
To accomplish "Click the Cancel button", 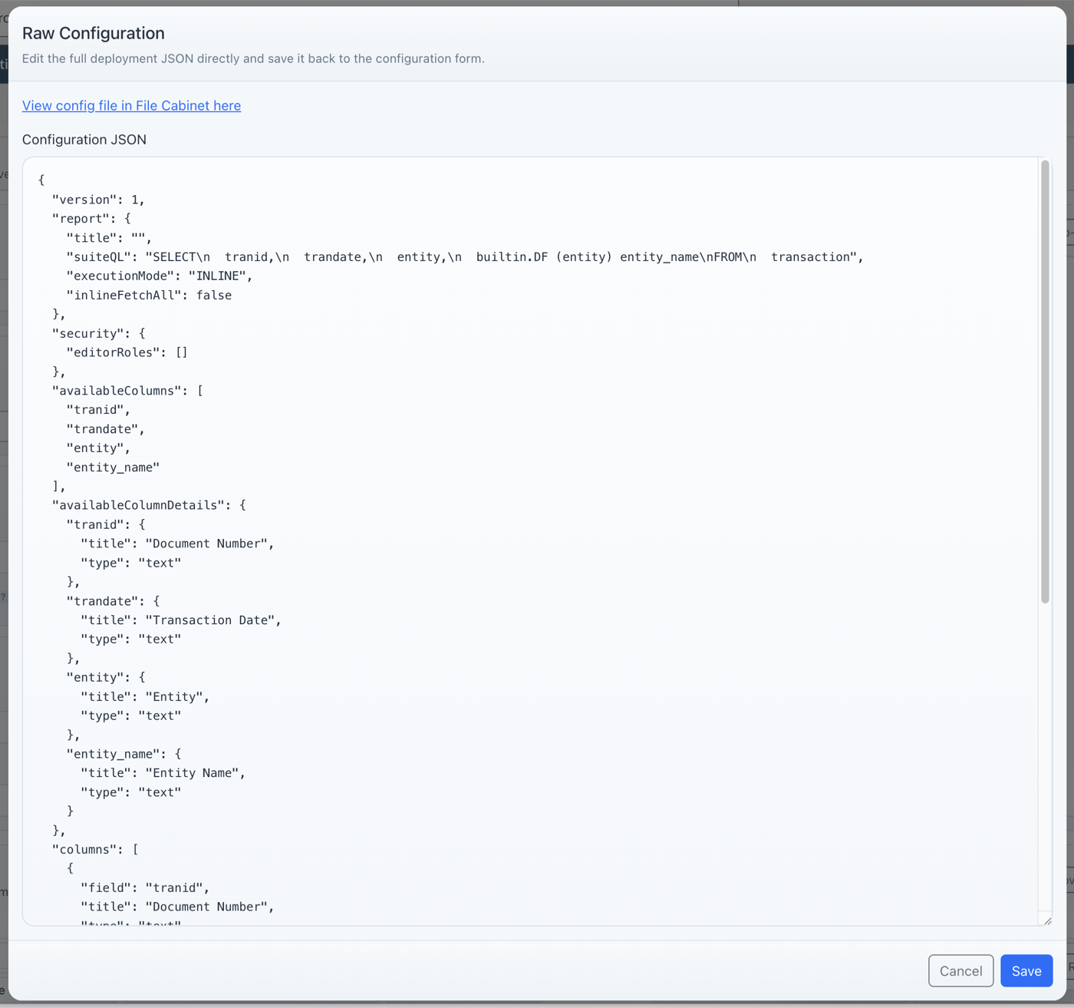I will [960, 970].
